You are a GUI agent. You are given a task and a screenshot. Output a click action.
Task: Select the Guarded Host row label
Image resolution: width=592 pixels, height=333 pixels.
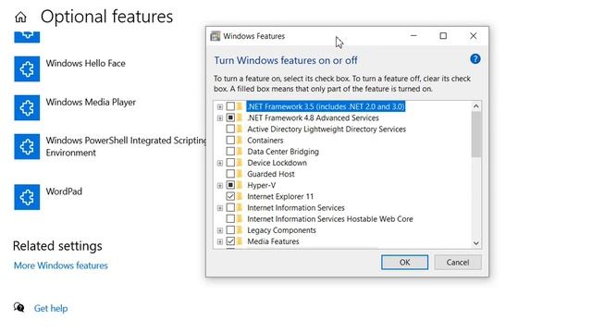click(x=271, y=174)
